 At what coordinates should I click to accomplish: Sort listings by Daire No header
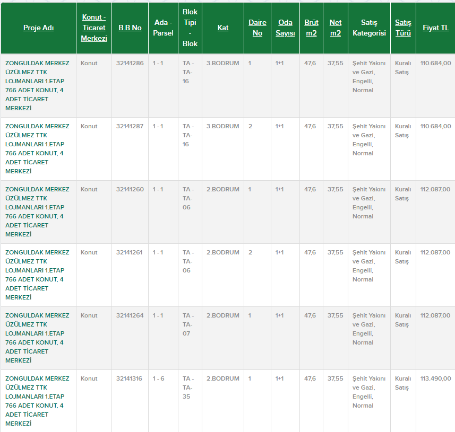point(257,28)
